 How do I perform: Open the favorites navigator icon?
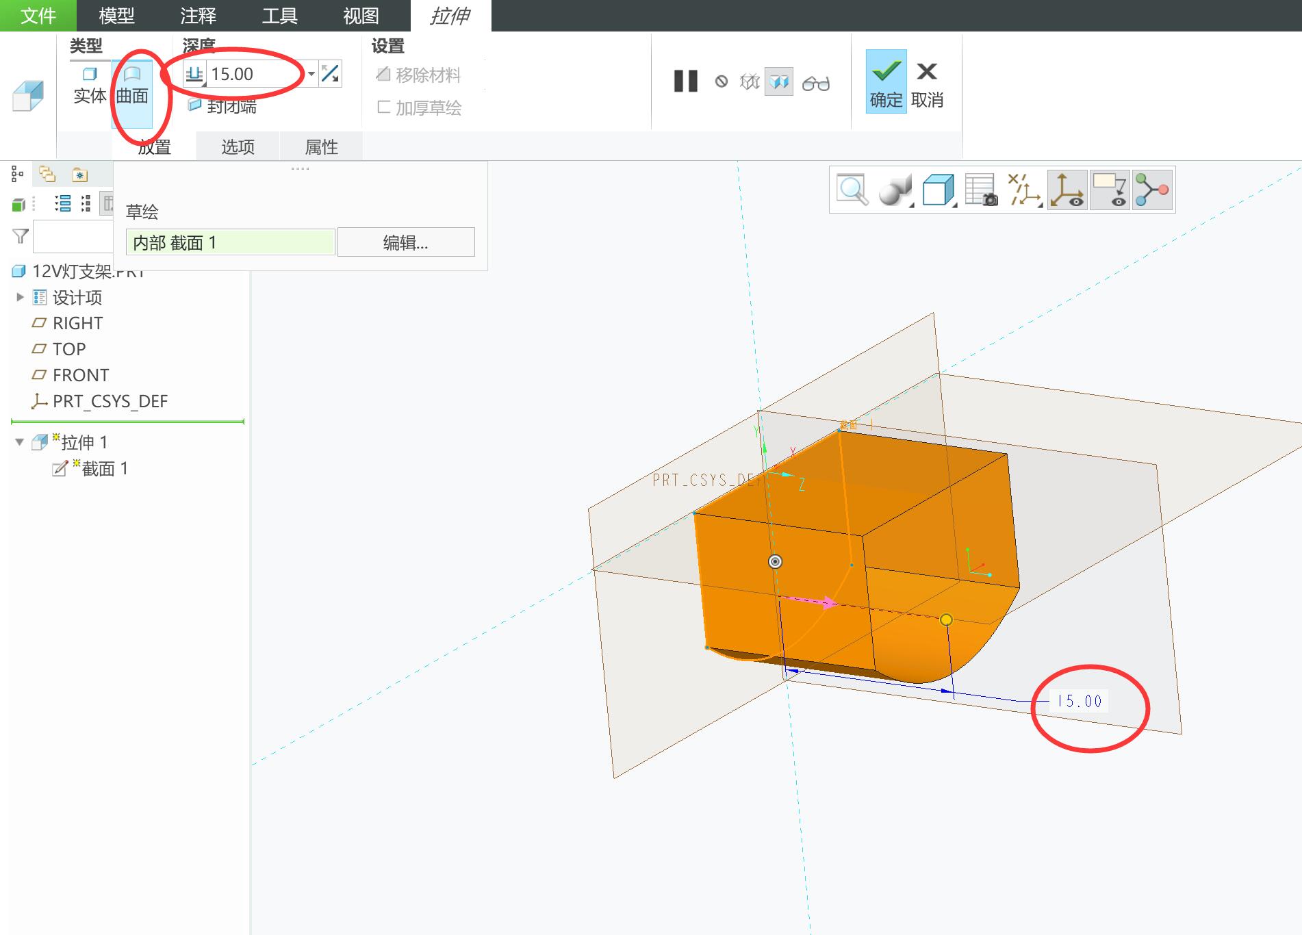[80, 175]
